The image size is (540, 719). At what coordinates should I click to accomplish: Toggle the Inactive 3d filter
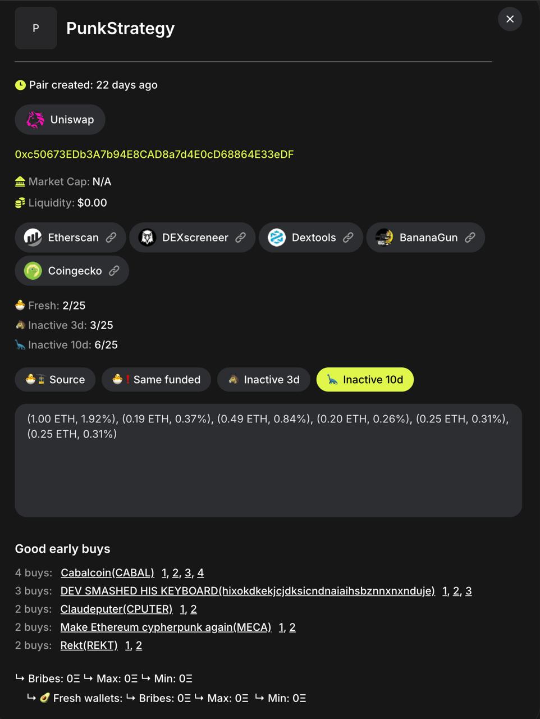[263, 380]
